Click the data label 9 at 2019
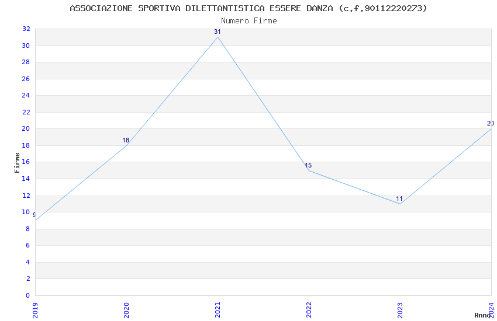 pos(34,215)
